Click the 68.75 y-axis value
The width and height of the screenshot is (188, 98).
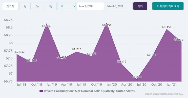tap(8, 20)
